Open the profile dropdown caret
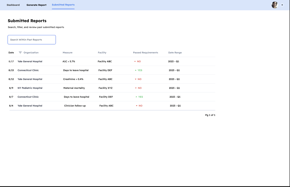The image size is (290, 187). [x=282, y=5]
